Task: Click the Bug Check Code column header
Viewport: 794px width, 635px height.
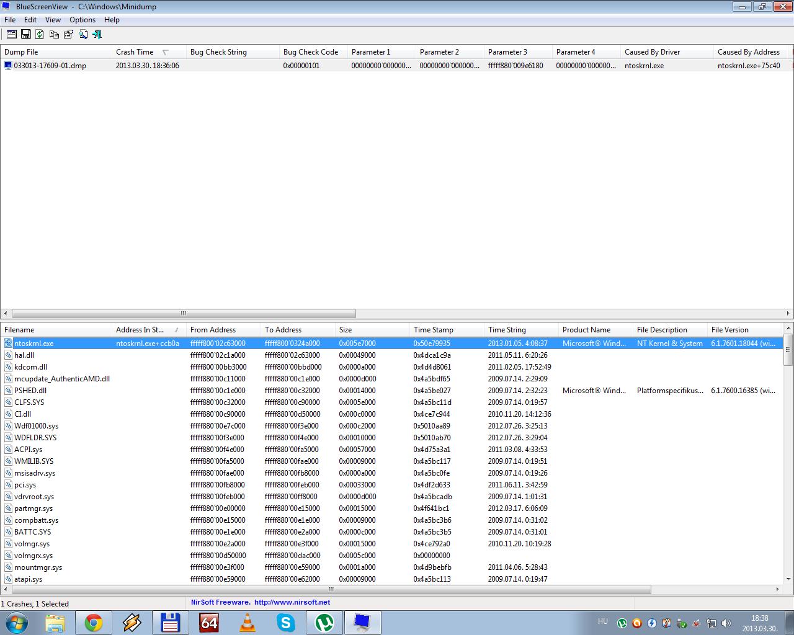Action: (313, 52)
